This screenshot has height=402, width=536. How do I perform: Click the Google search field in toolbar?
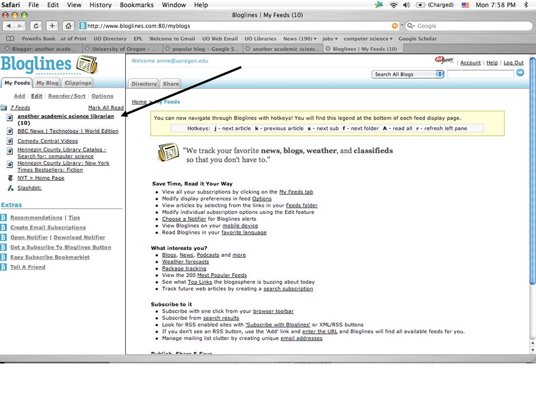[468, 26]
